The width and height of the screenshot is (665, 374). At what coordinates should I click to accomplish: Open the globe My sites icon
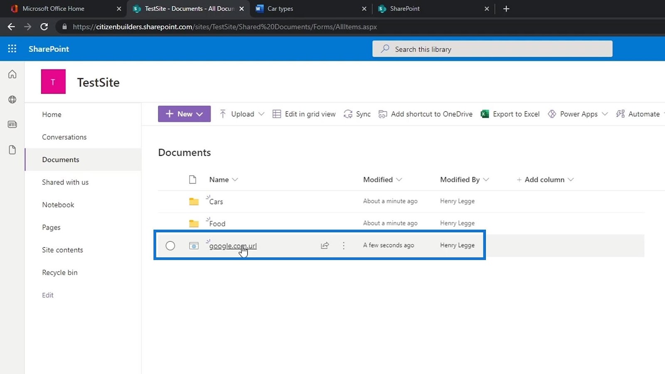pos(12,99)
